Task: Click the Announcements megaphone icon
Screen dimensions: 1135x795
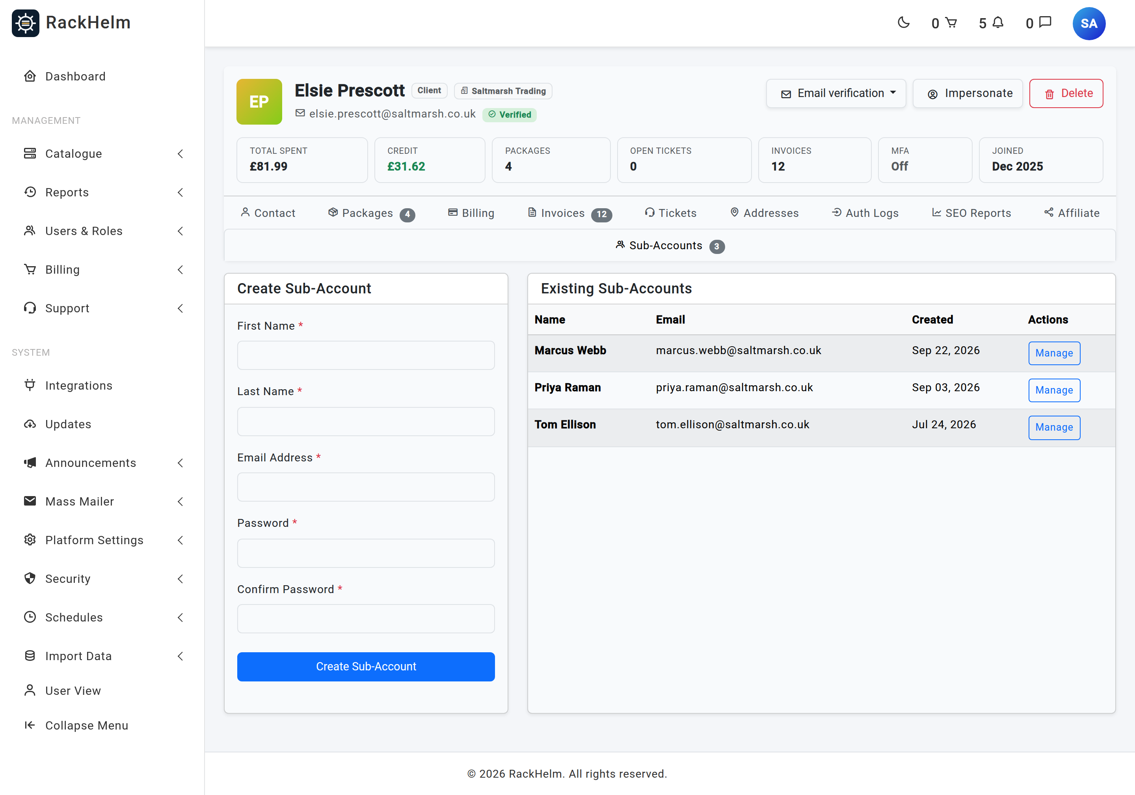Action: click(30, 463)
